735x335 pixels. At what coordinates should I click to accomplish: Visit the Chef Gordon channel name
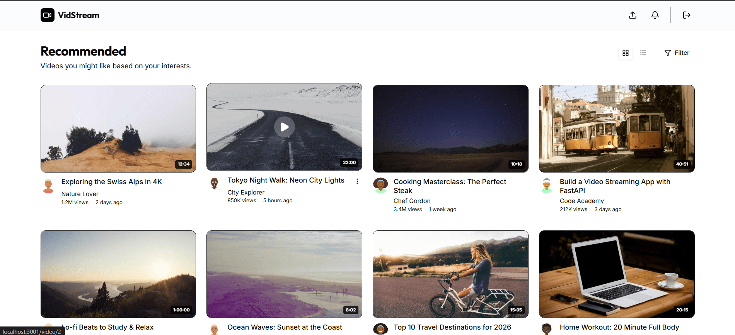pos(412,201)
